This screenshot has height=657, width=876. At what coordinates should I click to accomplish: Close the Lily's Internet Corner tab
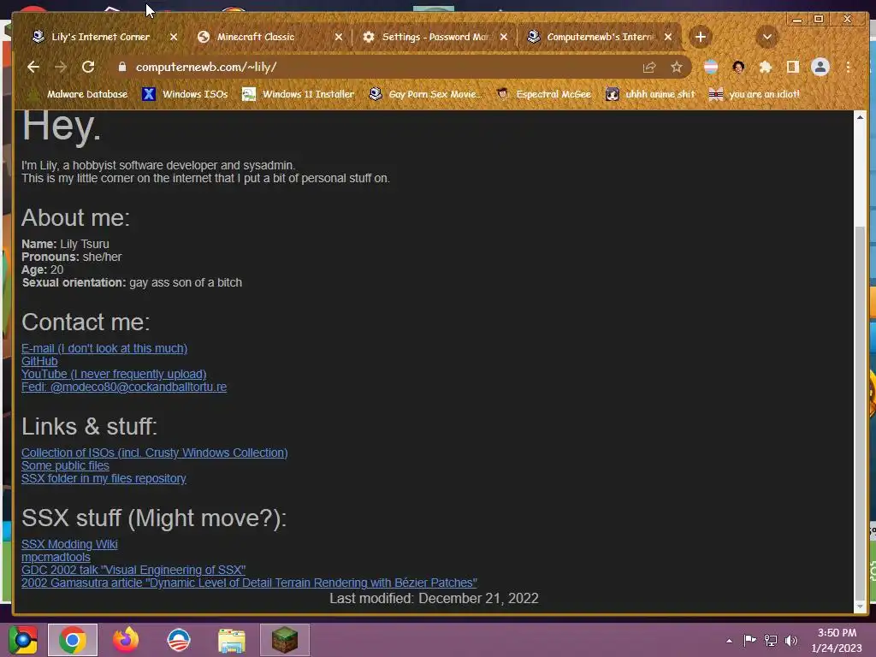tap(174, 37)
